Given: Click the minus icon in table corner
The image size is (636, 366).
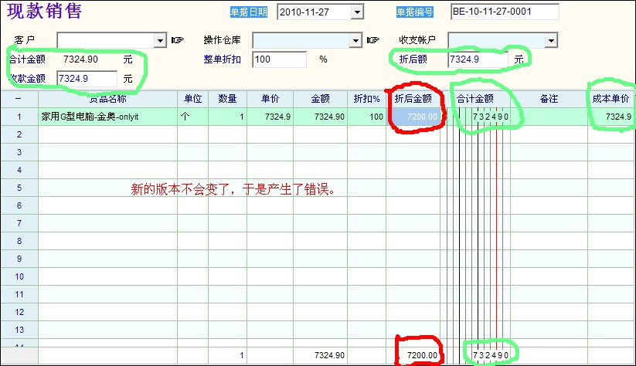Looking at the screenshot, I should pos(19,99).
